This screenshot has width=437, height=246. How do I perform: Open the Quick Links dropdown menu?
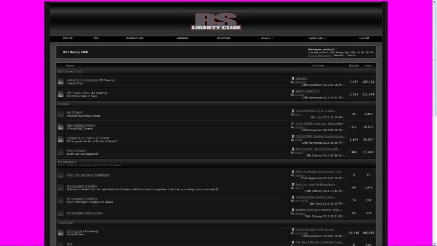[x=317, y=38]
